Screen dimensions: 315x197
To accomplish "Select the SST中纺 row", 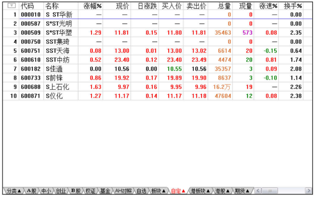I will (157, 60).
